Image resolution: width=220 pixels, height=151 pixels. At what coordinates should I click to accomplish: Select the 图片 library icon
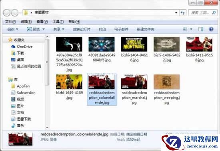[x=13, y=106]
